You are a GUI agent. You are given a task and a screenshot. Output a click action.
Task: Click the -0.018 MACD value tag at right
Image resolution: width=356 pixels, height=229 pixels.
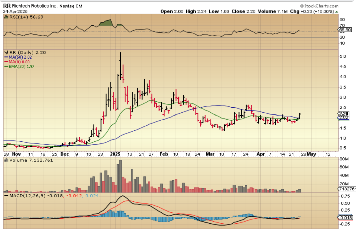[x=344, y=217]
